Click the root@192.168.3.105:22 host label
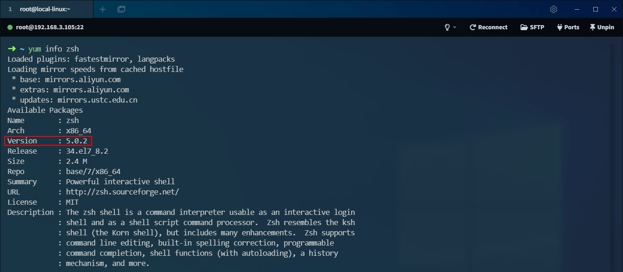Screen dimensions: 623x272 click(x=50, y=27)
